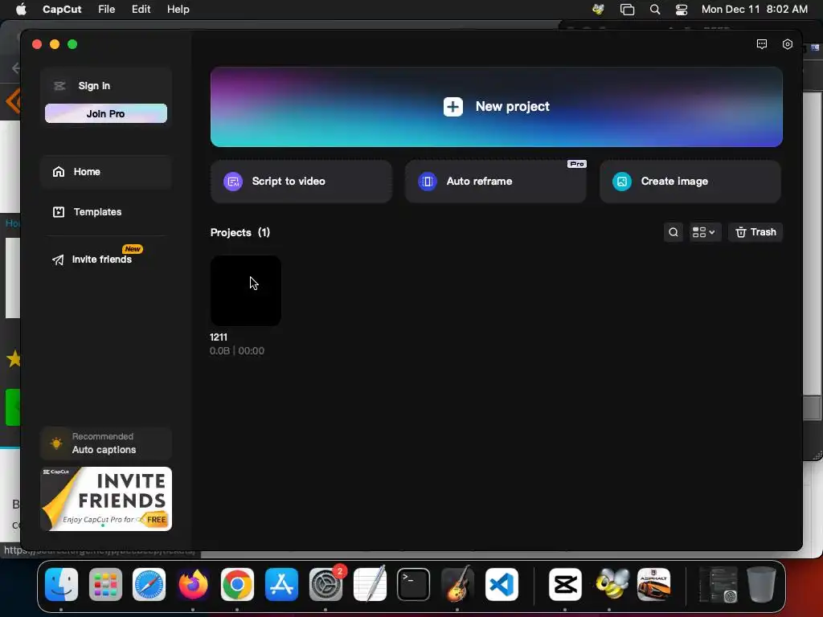Open the File menu
Viewport: 823px width, 617px height.
(107, 9)
